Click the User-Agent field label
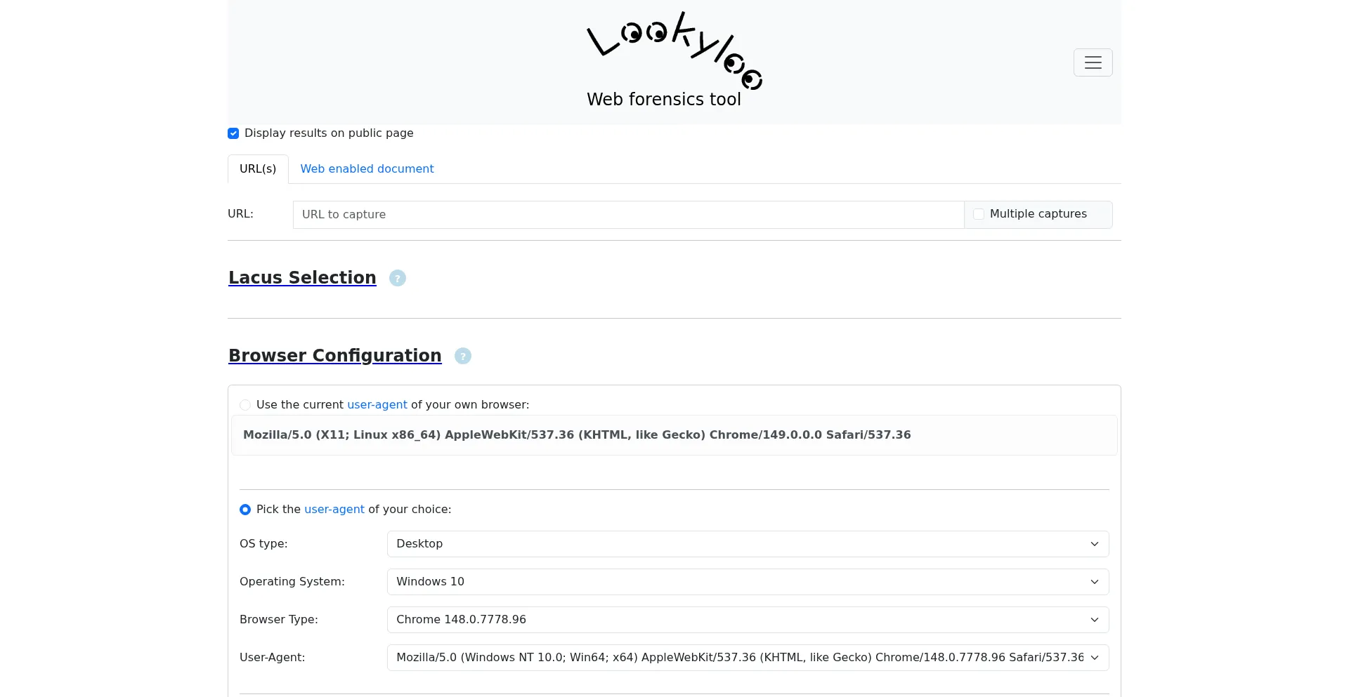The image size is (1349, 697). pos(273,658)
